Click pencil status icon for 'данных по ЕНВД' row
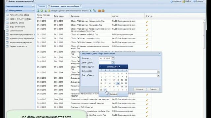The height and width of the screenshot is (118, 211). point(147,35)
